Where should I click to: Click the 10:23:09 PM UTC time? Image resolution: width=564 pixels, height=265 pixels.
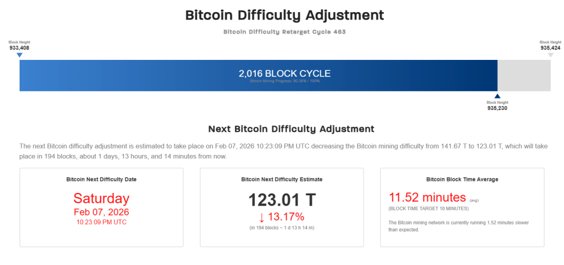(101, 222)
